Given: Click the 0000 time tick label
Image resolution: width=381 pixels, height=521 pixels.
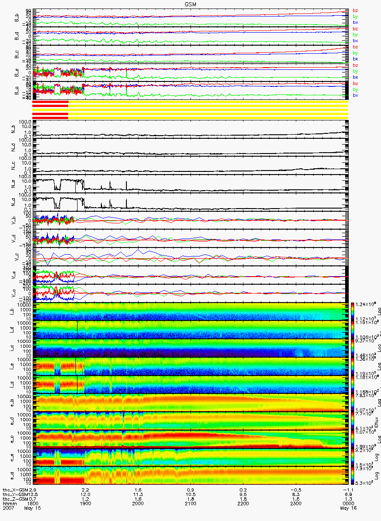Looking at the screenshot, I should coord(348,504).
